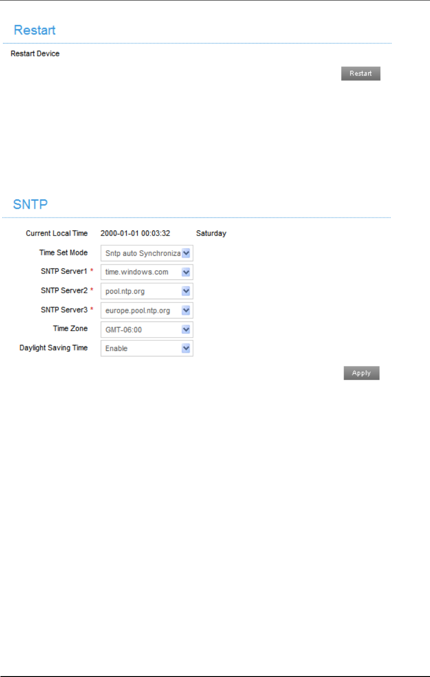430x677 pixels.
Task: Open the Daylight Saving Time dropdown
Action: (147, 349)
